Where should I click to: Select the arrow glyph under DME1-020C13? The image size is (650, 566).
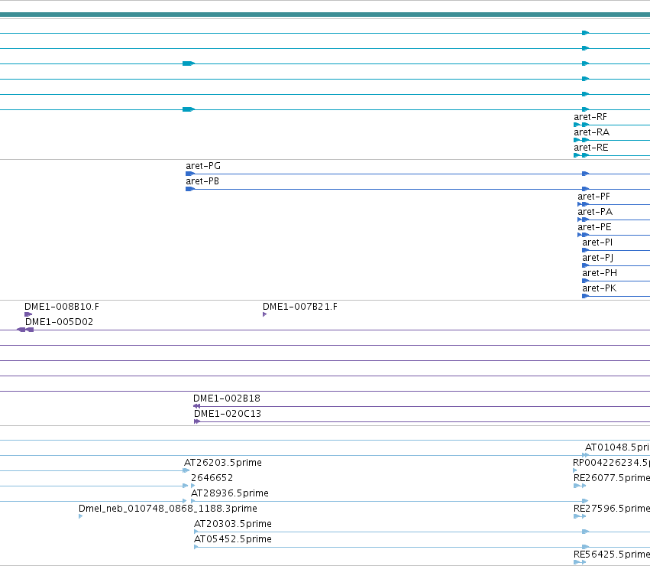tap(197, 421)
